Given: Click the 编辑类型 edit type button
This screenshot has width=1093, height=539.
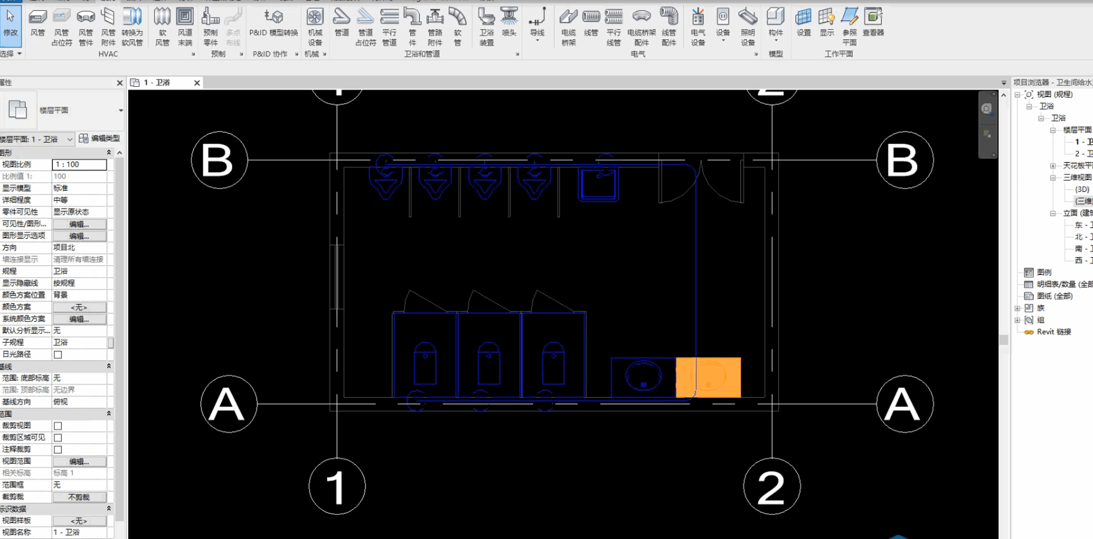Looking at the screenshot, I should point(100,138).
